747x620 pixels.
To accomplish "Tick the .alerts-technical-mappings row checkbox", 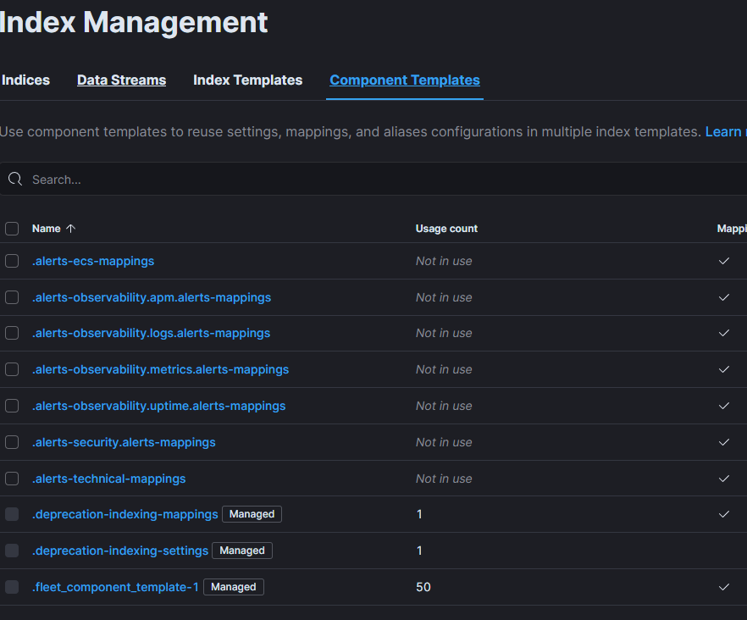I will (12, 479).
